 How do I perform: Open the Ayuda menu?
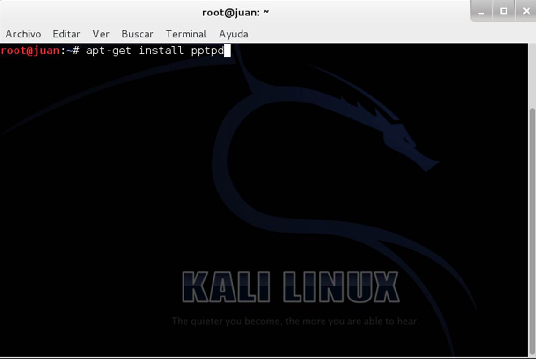pos(234,35)
